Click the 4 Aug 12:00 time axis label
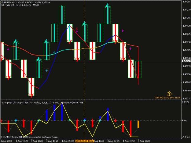This screenshot has width=191, height=143. pos(37,141)
